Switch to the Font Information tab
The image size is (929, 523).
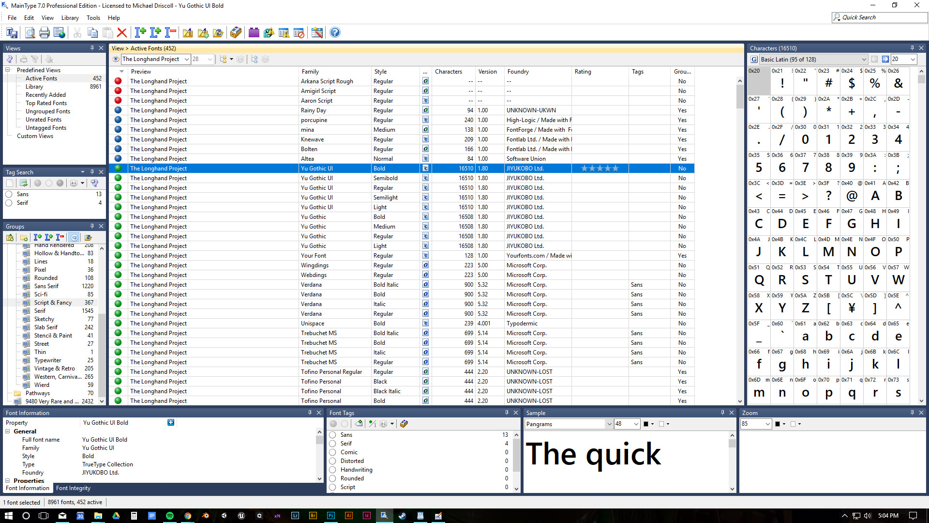[28, 488]
